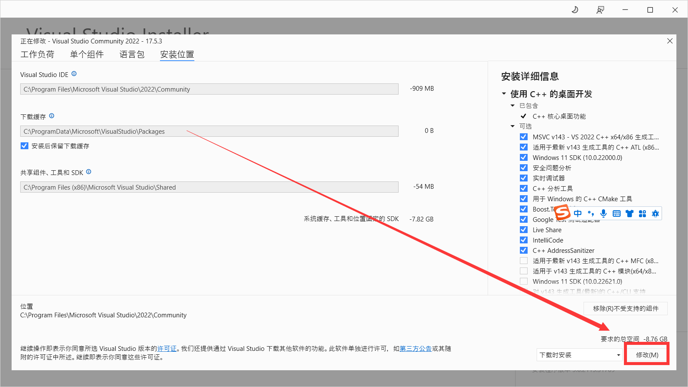Check C++ MFC for v143 tools checkbox
The width and height of the screenshot is (688, 387).
pos(524,261)
